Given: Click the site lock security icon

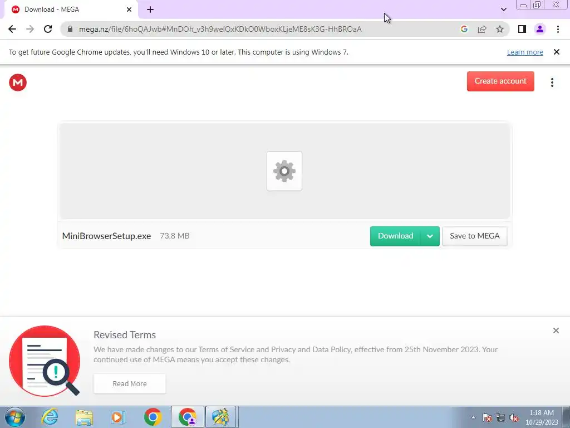Looking at the screenshot, I should pyautogui.click(x=70, y=29).
